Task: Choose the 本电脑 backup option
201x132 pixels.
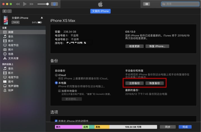Action: tap(56, 83)
